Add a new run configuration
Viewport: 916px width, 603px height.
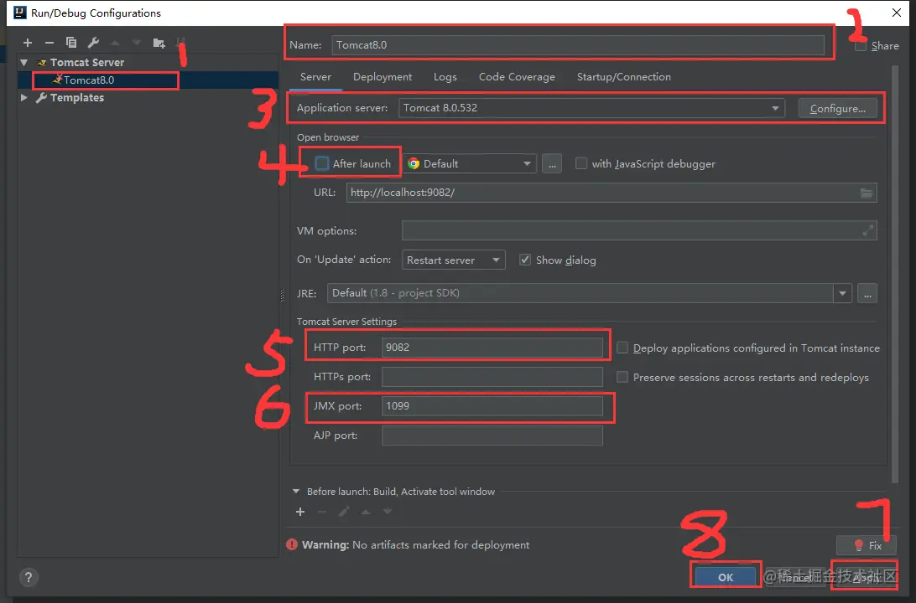(x=28, y=43)
